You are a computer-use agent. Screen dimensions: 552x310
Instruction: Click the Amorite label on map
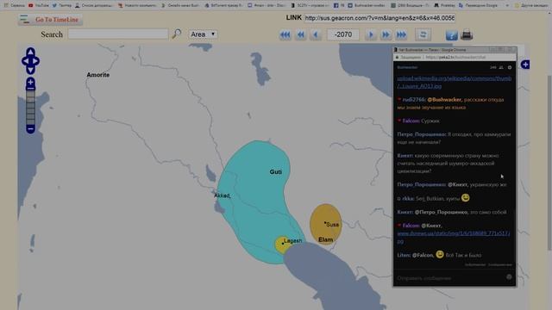tap(97, 75)
